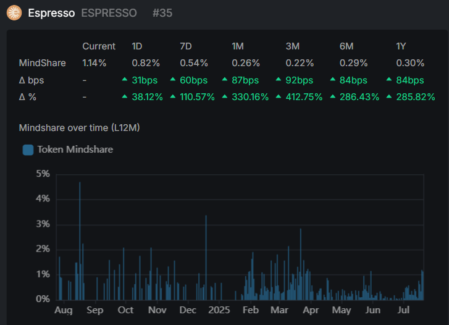Click the #35 rank label
This screenshot has width=449, height=325.
click(162, 13)
